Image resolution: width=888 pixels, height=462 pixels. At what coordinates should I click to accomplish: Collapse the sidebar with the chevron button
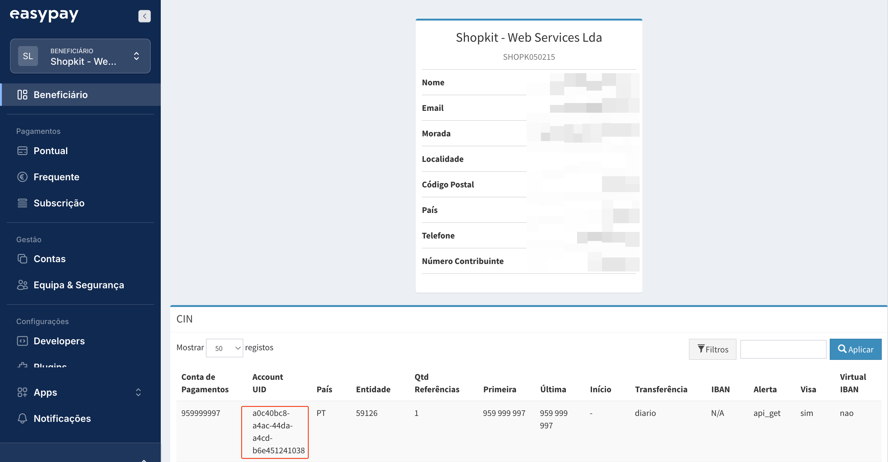click(x=145, y=16)
